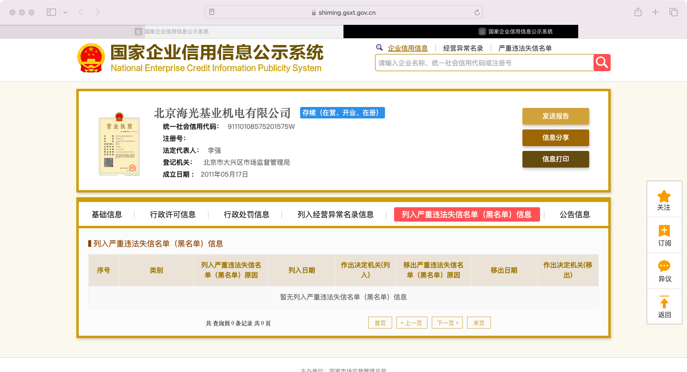This screenshot has height=372, width=687.
Task: Click the site title 国家企业信用信息公示系统
Action: point(217,52)
